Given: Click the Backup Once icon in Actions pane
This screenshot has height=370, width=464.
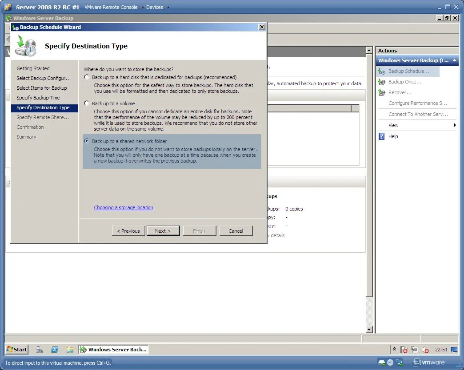Looking at the screenshot, I should tap(382, 82).
